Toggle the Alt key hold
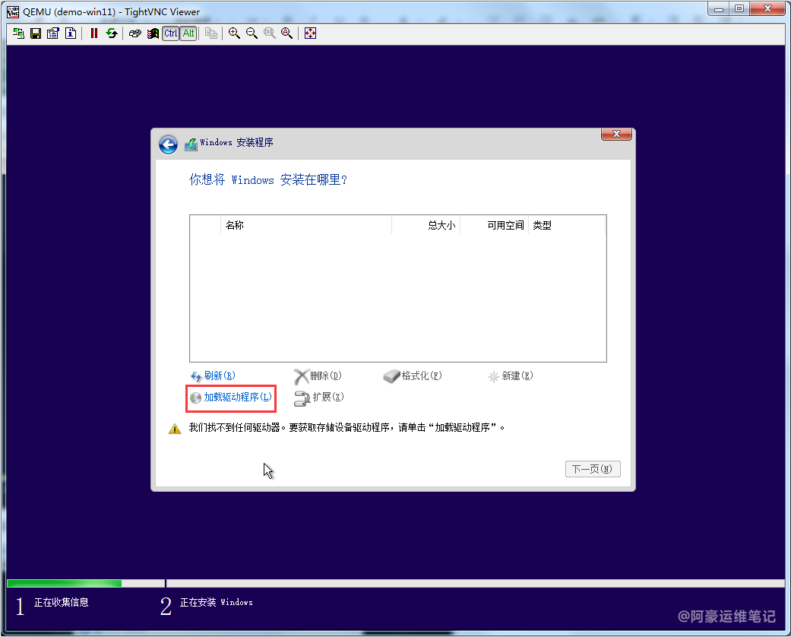The image size is (791, 637). pos(188,33)
